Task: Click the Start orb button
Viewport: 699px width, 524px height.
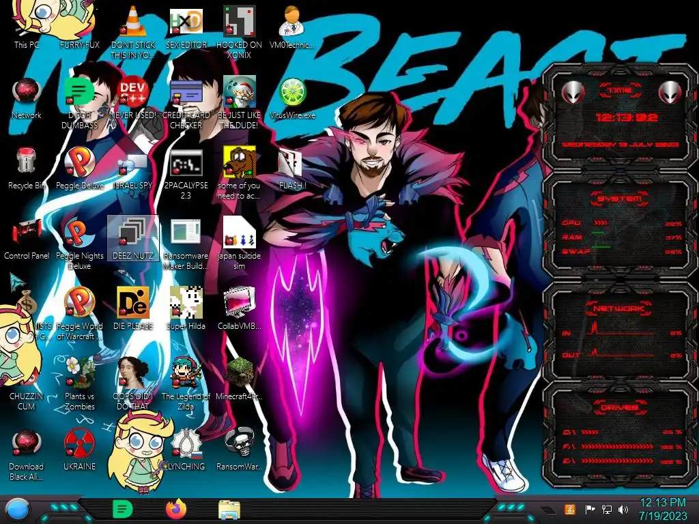Action: tap(17, 510)
